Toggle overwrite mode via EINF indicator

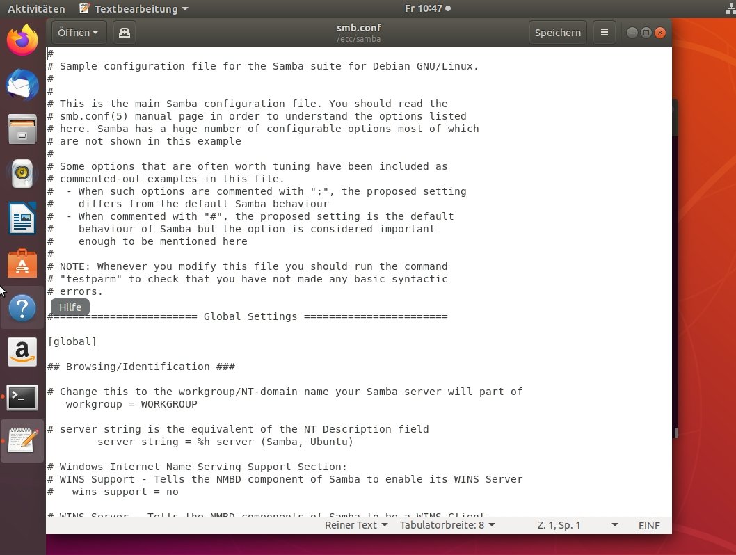(x=648, y=525)
